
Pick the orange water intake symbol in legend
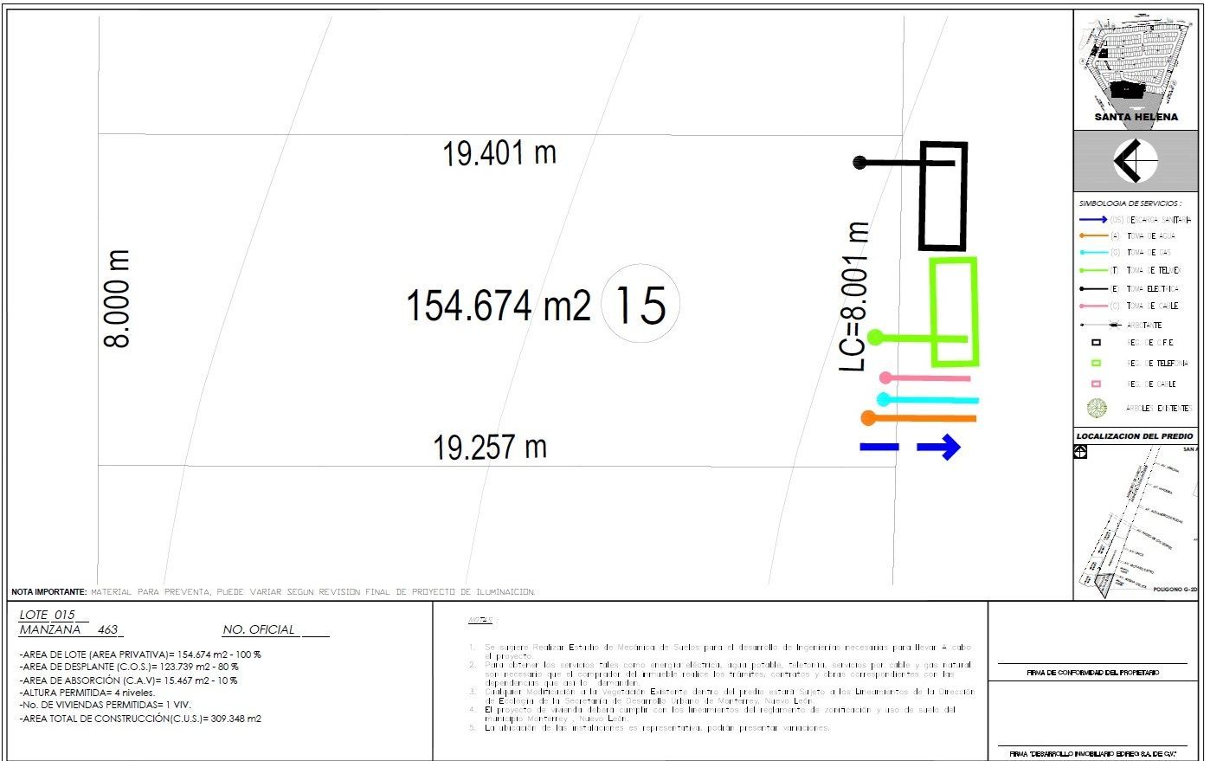[1093, 235]
